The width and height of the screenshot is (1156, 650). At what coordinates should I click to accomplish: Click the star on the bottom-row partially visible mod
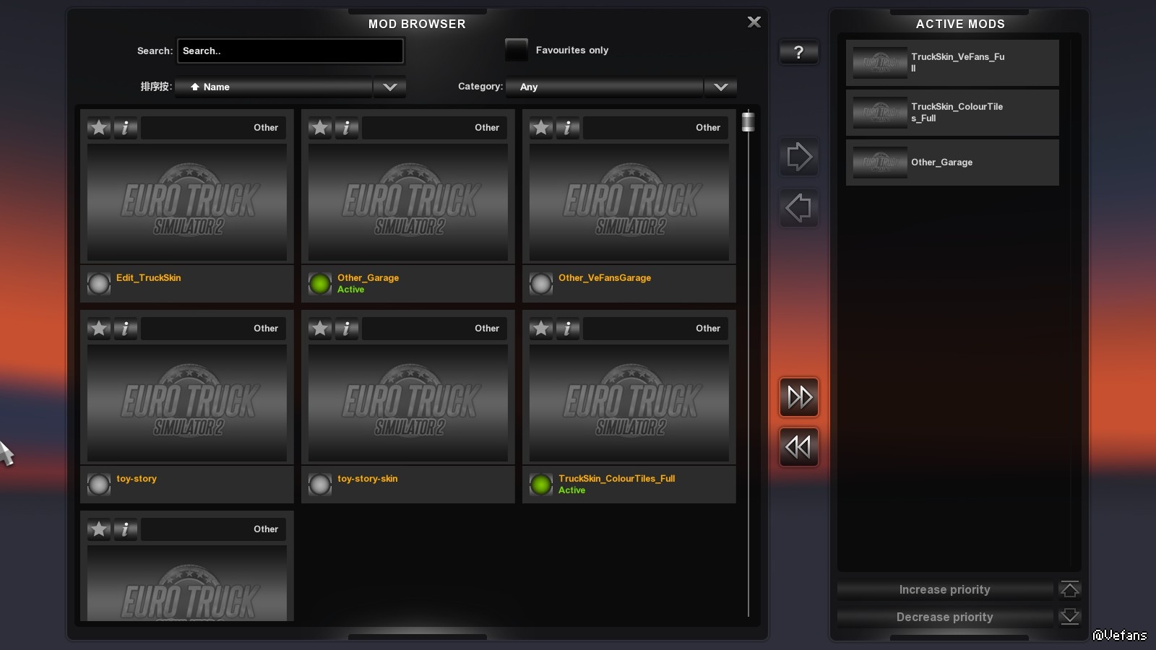tap(99, 529)
